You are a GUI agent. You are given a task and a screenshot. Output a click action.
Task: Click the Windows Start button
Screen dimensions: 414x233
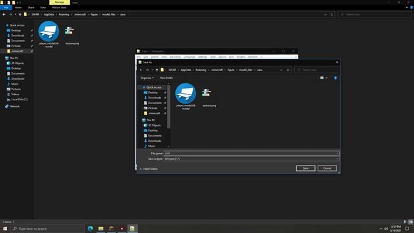(x=5, y=228)
